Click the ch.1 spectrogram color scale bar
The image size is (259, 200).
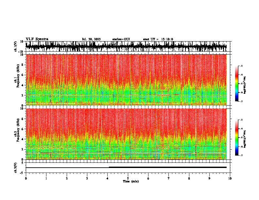(x=237, y=84)
